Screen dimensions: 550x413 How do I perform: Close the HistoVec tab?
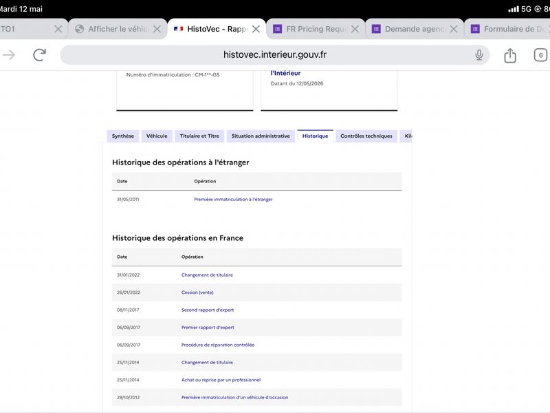pos(256,29)
